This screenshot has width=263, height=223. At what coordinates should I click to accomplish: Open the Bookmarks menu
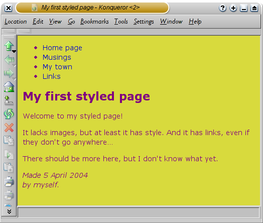tap(94, 22)
